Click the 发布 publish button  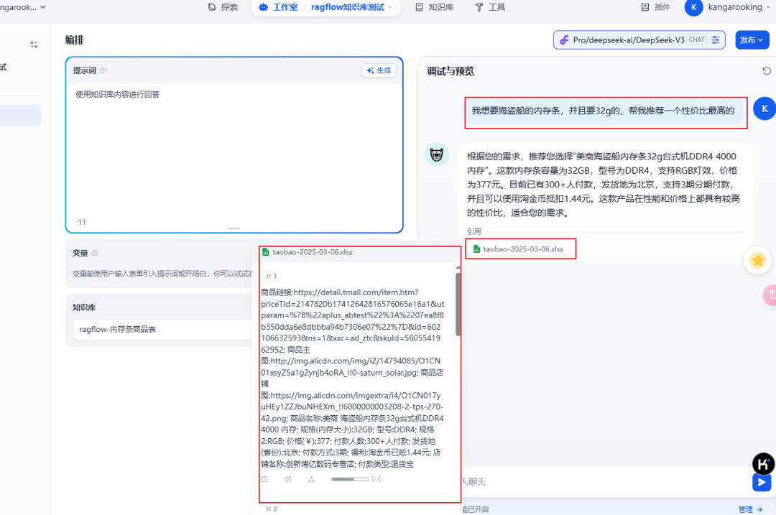[752, 40]
